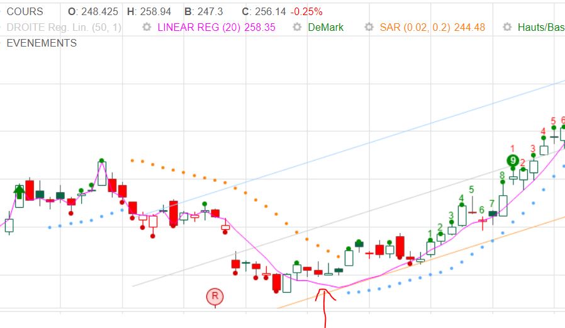Click the close value C: 256.14
The image size is (565, 328).
point(264,11)
